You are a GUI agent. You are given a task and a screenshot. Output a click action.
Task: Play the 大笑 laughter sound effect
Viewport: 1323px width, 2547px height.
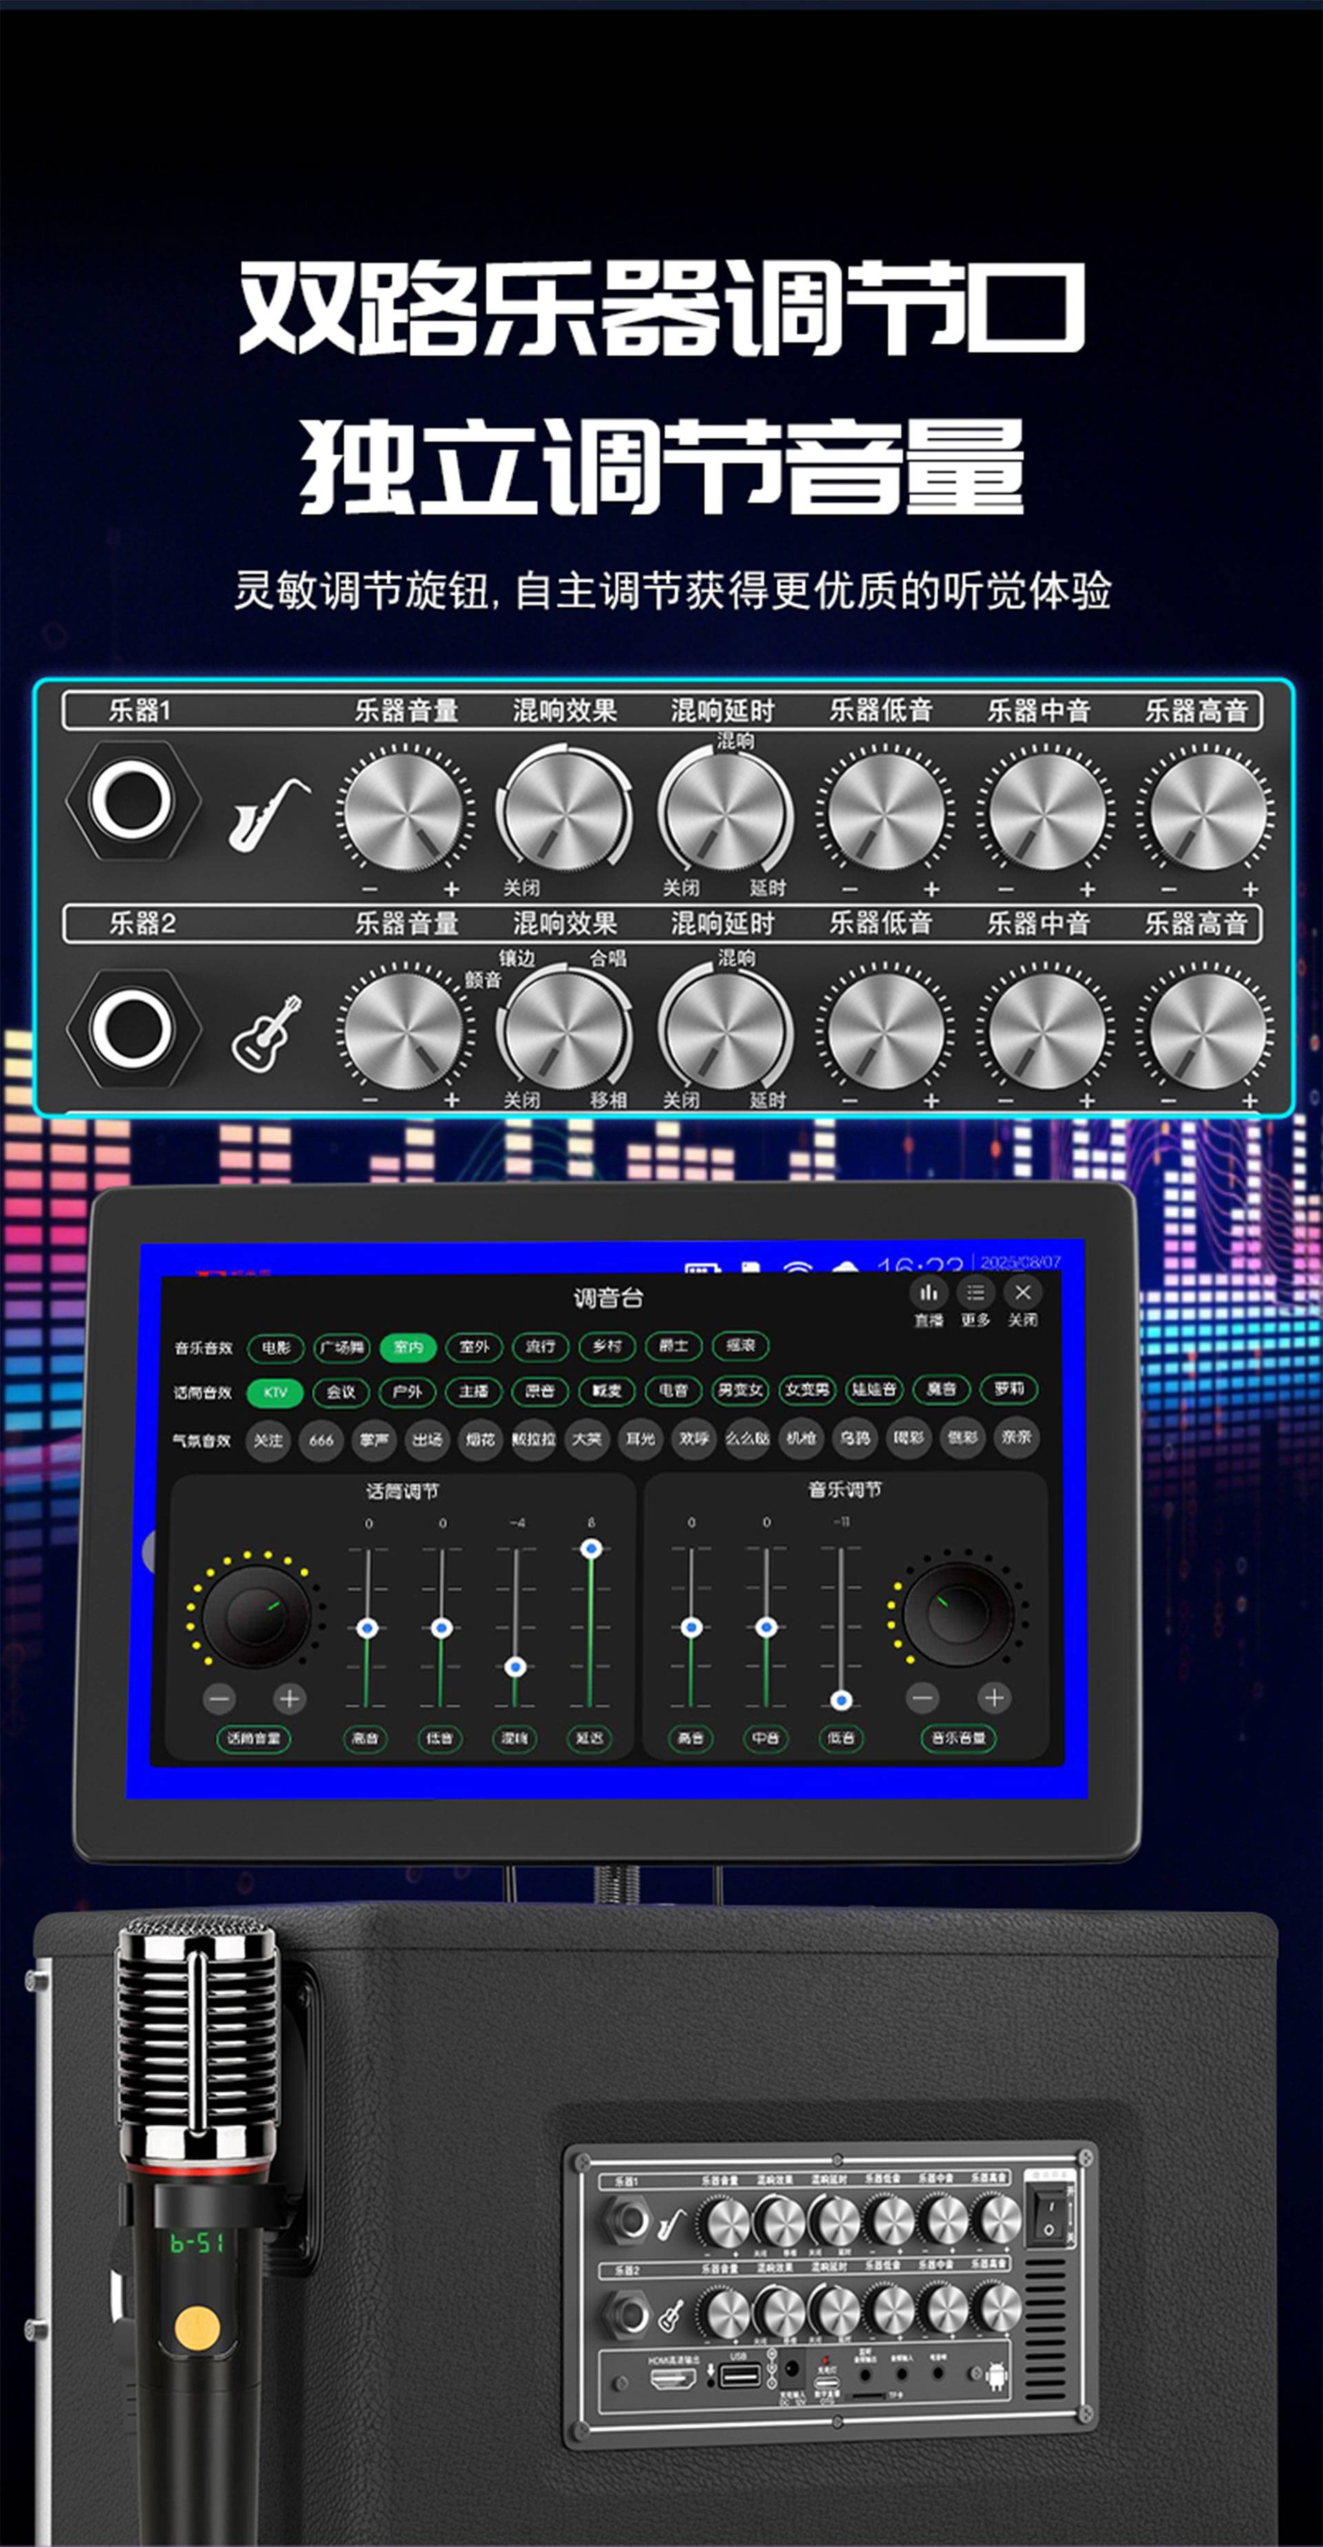coord(587,1440)
